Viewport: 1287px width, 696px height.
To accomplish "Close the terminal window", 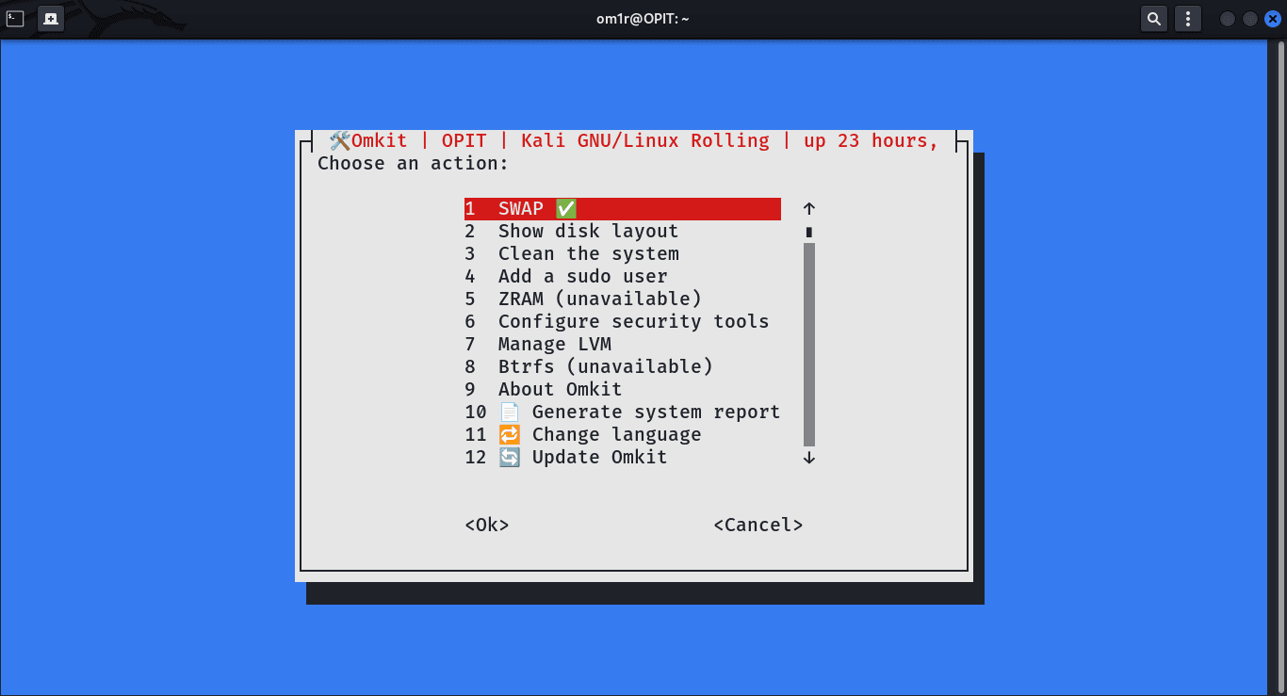I will click(x=1273, y=18).
